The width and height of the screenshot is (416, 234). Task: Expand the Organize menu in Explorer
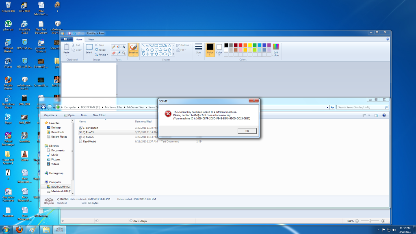51,115
